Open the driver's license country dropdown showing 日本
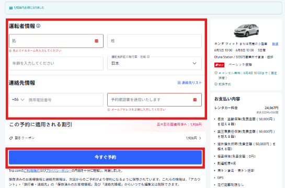Image resolution: width=285 pixels, height=188 pixels. [x=154, y=63]
